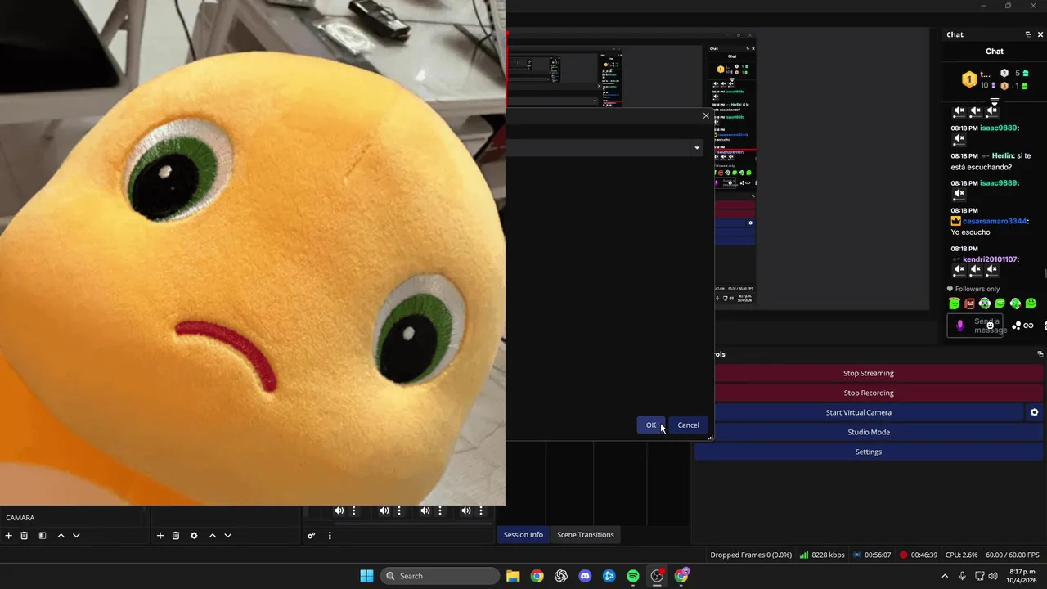Open Discord from taskbar
Viewport: 1047px width, 589px height.
pos(585,576)
